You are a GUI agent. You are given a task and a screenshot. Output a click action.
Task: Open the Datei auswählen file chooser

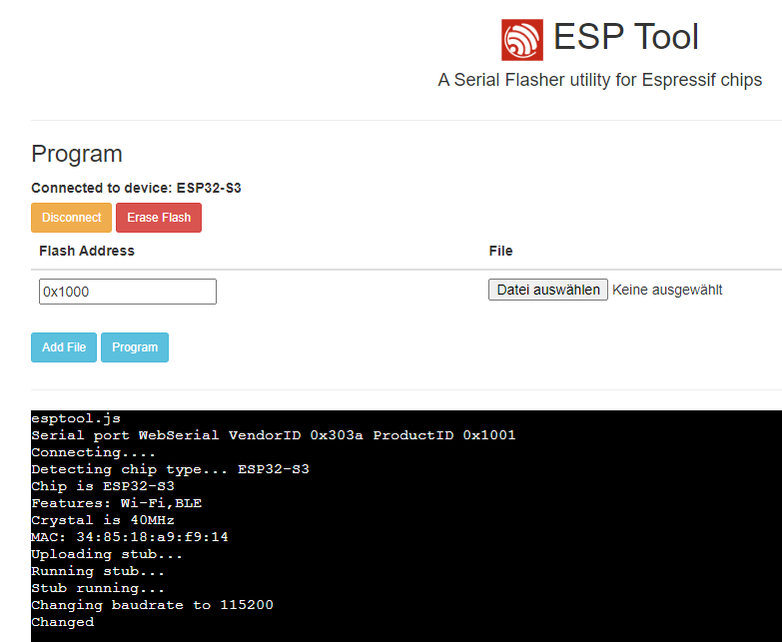point(548,290)
